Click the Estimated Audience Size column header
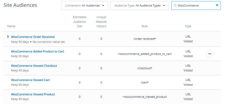The height and width of the screenshot is (105, 225). (x=80, y=21)
